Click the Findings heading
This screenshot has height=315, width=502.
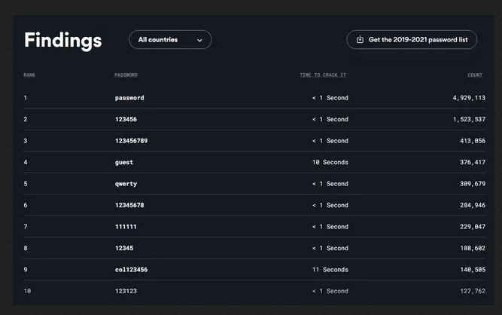point(62,41)
